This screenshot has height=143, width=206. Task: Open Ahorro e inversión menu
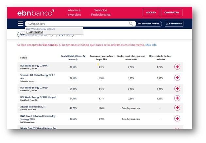pos(74,12)
